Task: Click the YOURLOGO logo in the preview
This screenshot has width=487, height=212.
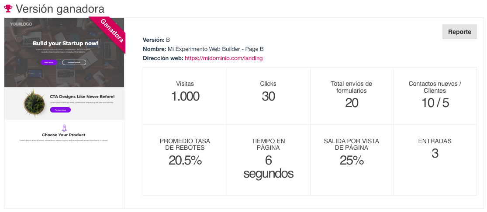Action: coord(21,24)
